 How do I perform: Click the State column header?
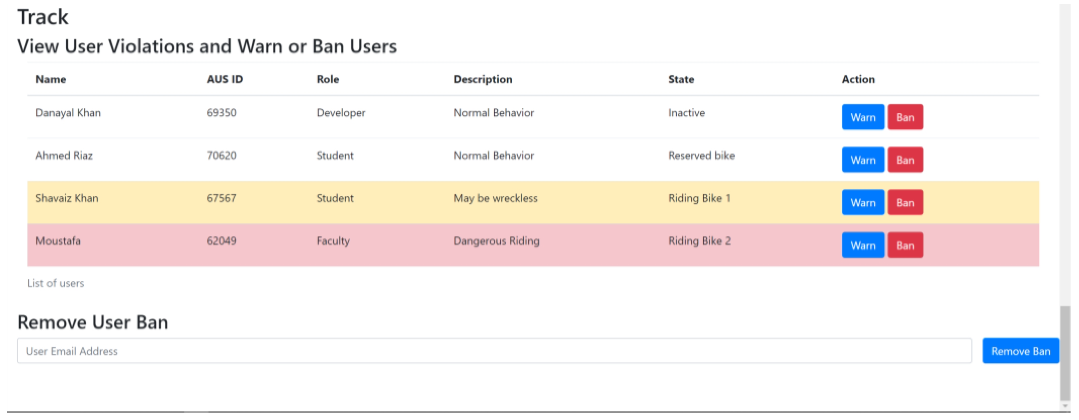point(681,79)
